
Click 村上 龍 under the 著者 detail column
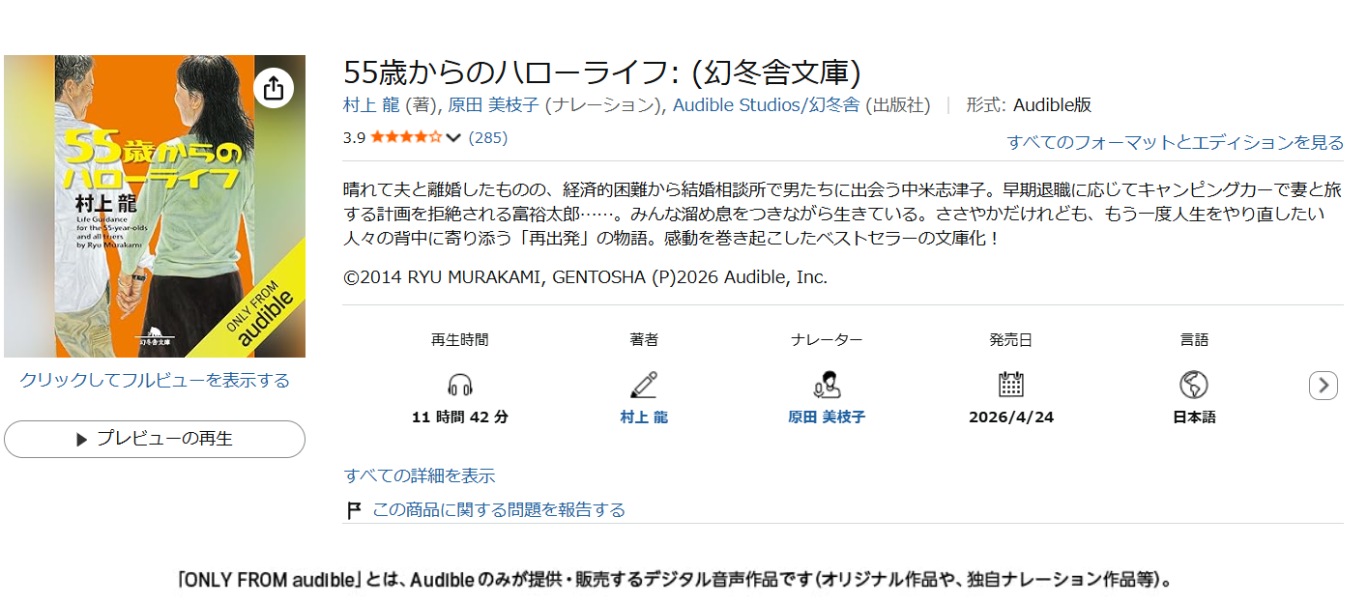(644, 417)
